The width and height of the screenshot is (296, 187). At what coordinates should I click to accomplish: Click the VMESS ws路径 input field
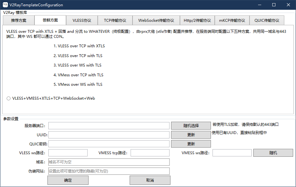[x=232, y=153]
